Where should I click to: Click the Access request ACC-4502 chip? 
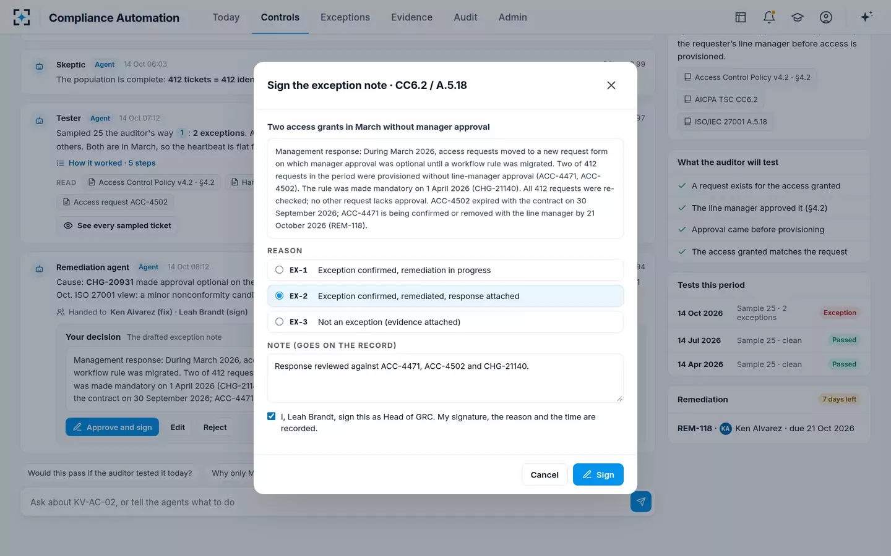click(115, 202)
